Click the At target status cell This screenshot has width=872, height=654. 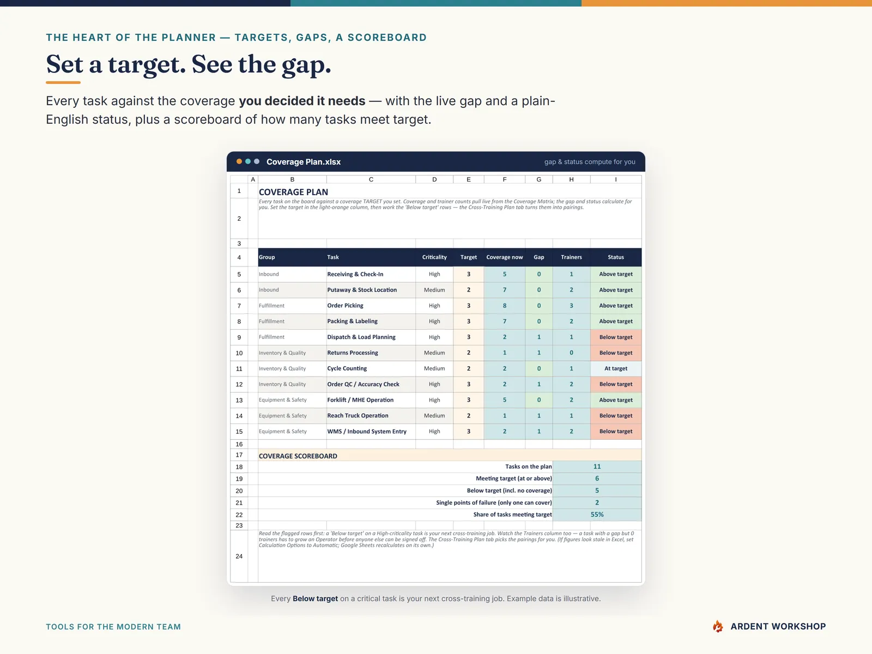click(x=616, y=368)
